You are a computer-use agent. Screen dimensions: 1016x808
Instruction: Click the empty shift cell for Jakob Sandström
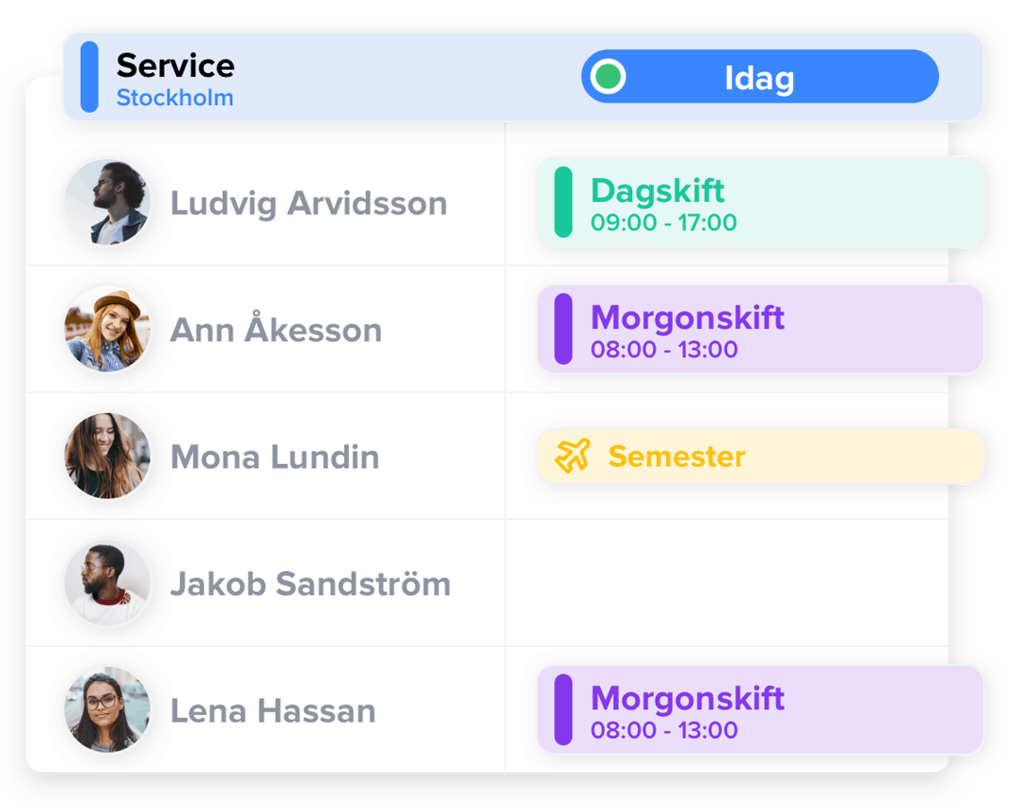[x=726, y=584]
